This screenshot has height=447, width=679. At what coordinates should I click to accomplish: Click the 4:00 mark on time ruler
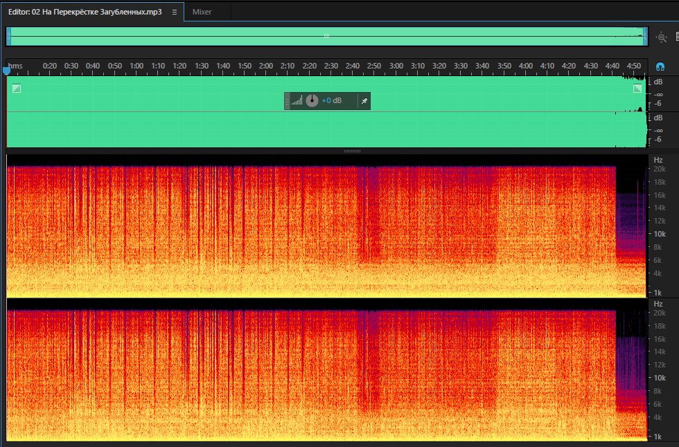[x=526, y=66]
